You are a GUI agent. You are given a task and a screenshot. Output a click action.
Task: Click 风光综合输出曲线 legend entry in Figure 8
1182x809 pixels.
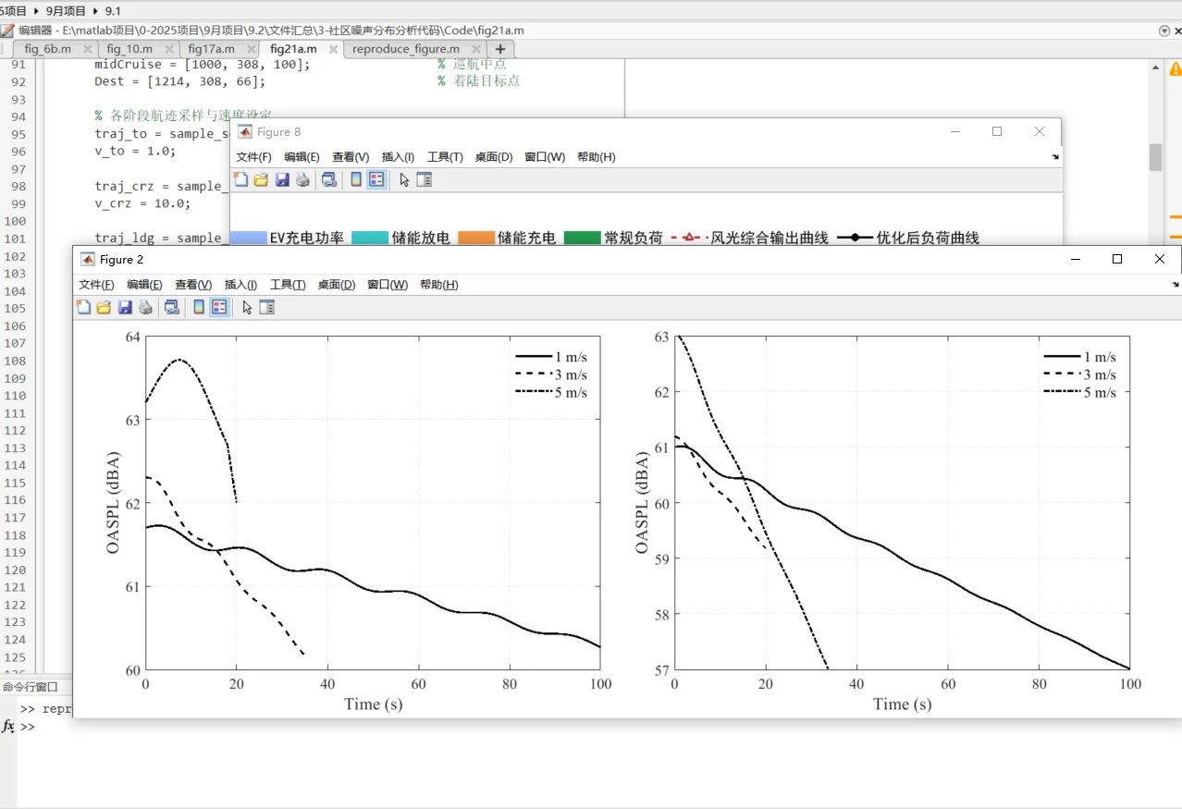[749, 239]
